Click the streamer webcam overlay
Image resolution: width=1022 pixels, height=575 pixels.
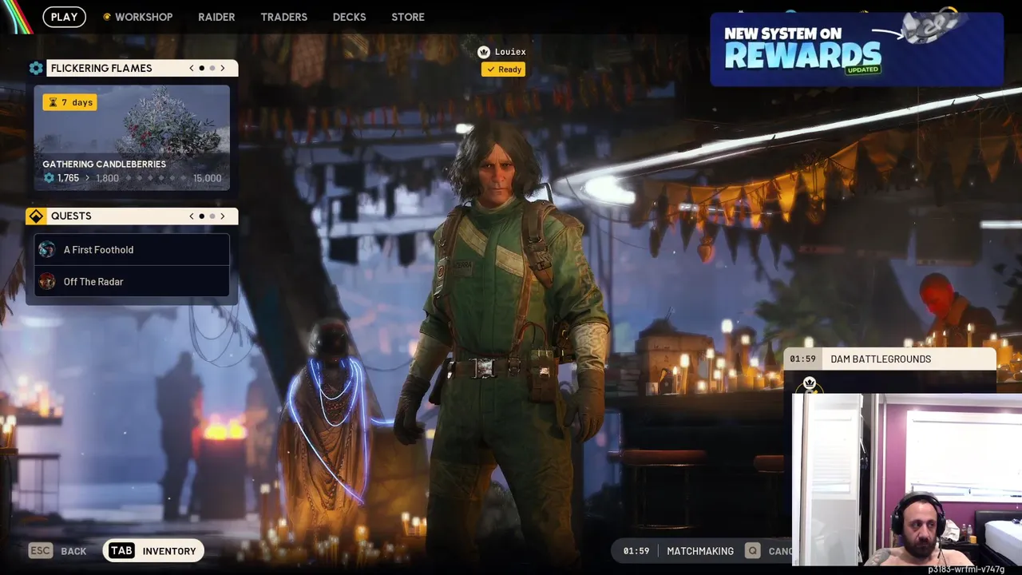[x=907, y=479]
